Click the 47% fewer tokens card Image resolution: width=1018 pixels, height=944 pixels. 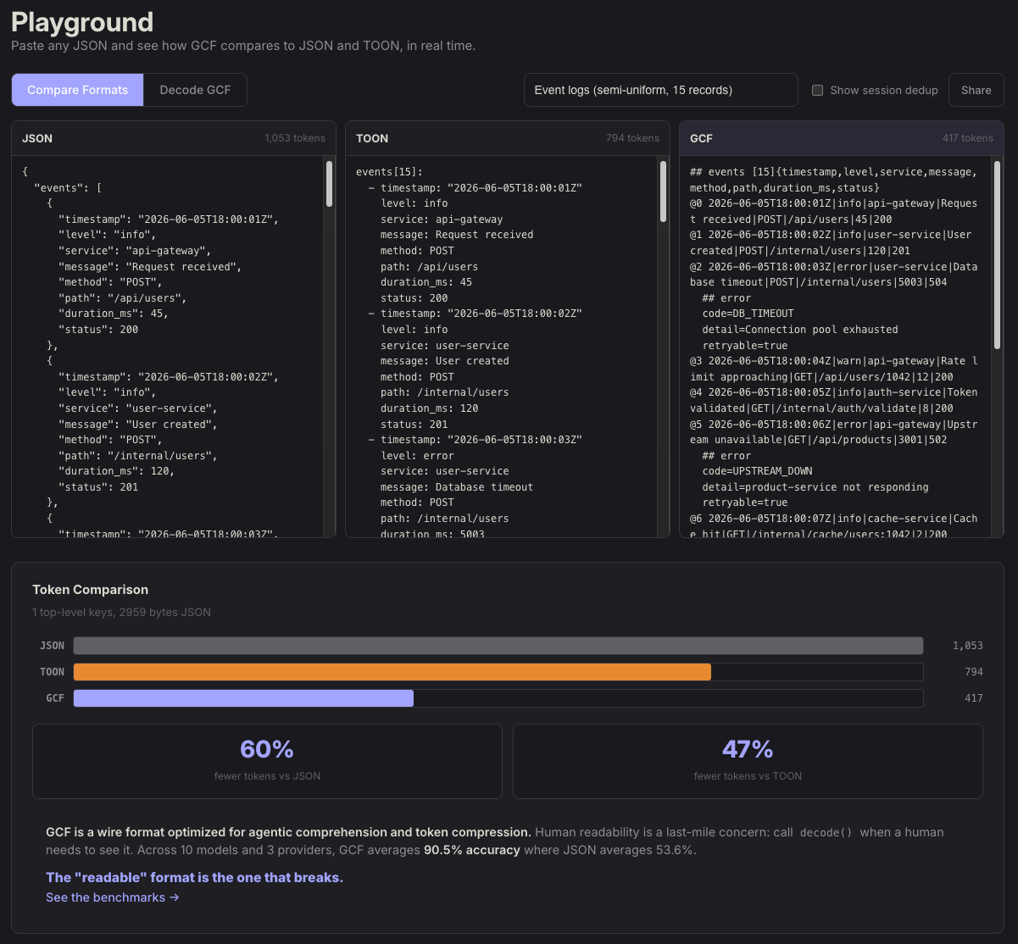748,761
